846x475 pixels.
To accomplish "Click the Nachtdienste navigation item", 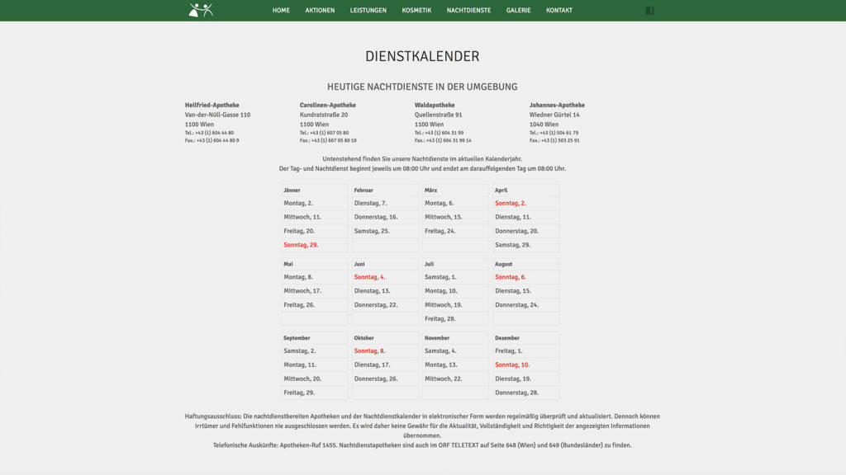I will [468, 11].
